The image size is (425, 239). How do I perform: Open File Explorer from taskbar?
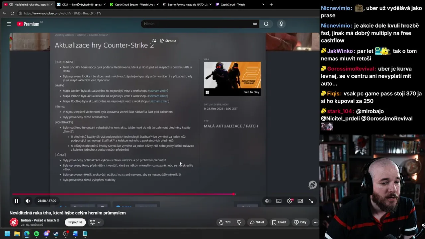pyautogui.click(x=17, y=234)
